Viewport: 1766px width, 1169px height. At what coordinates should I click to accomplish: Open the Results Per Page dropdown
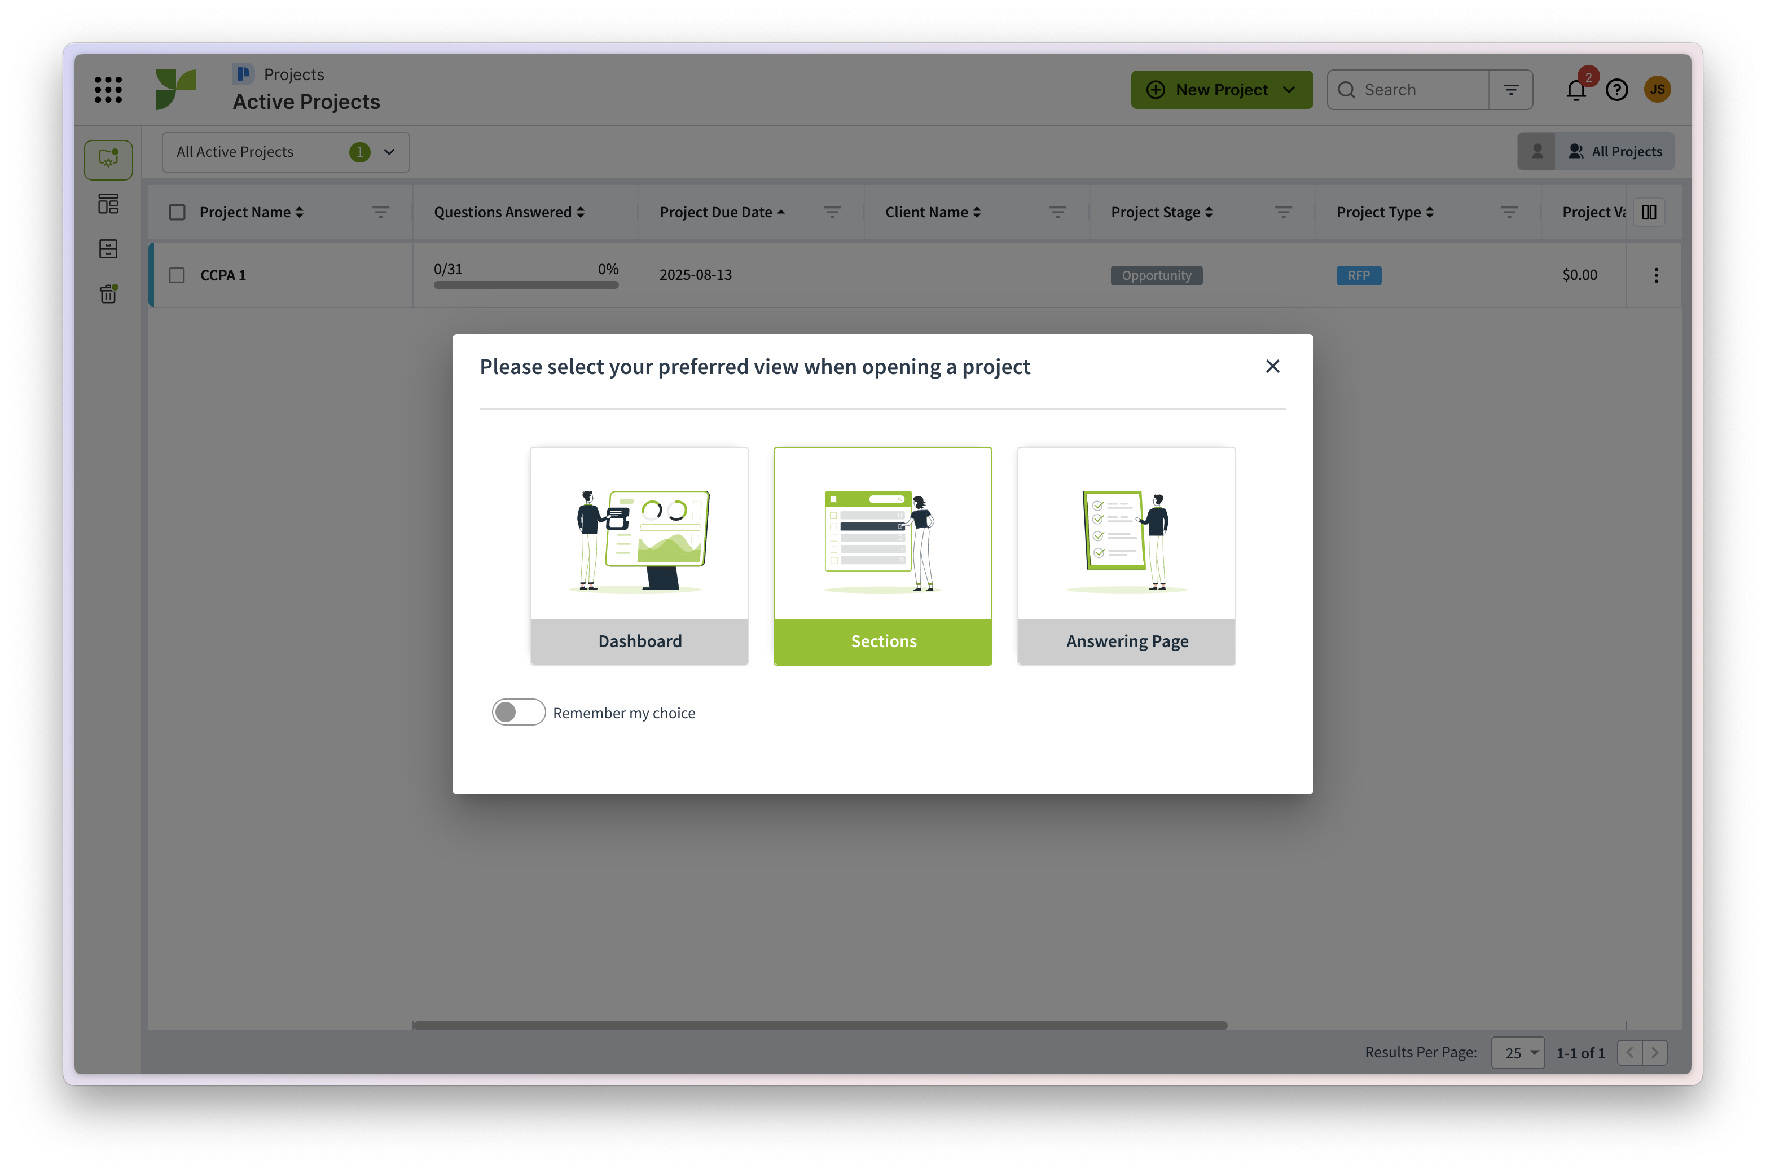(x=1517, y=1053)
